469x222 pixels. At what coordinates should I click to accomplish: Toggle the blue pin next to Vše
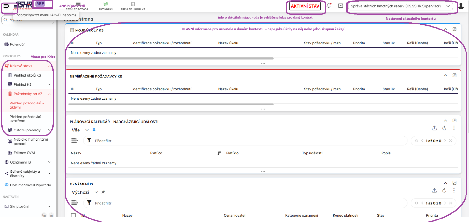(94, 130)
